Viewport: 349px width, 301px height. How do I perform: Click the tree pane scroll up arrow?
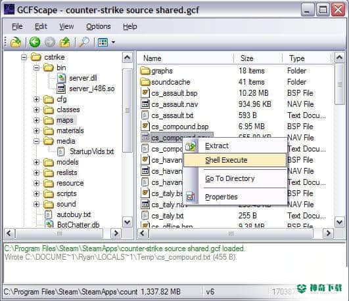point(128,58)
